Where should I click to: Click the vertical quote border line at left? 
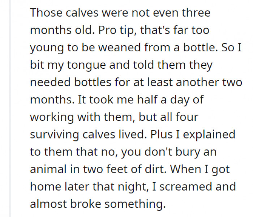tap(11, 109)
